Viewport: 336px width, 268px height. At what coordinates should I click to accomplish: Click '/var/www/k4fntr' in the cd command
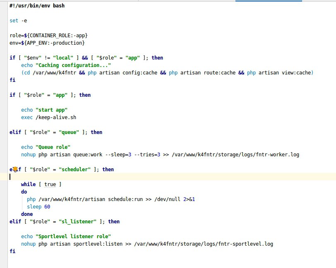[55, 73]
